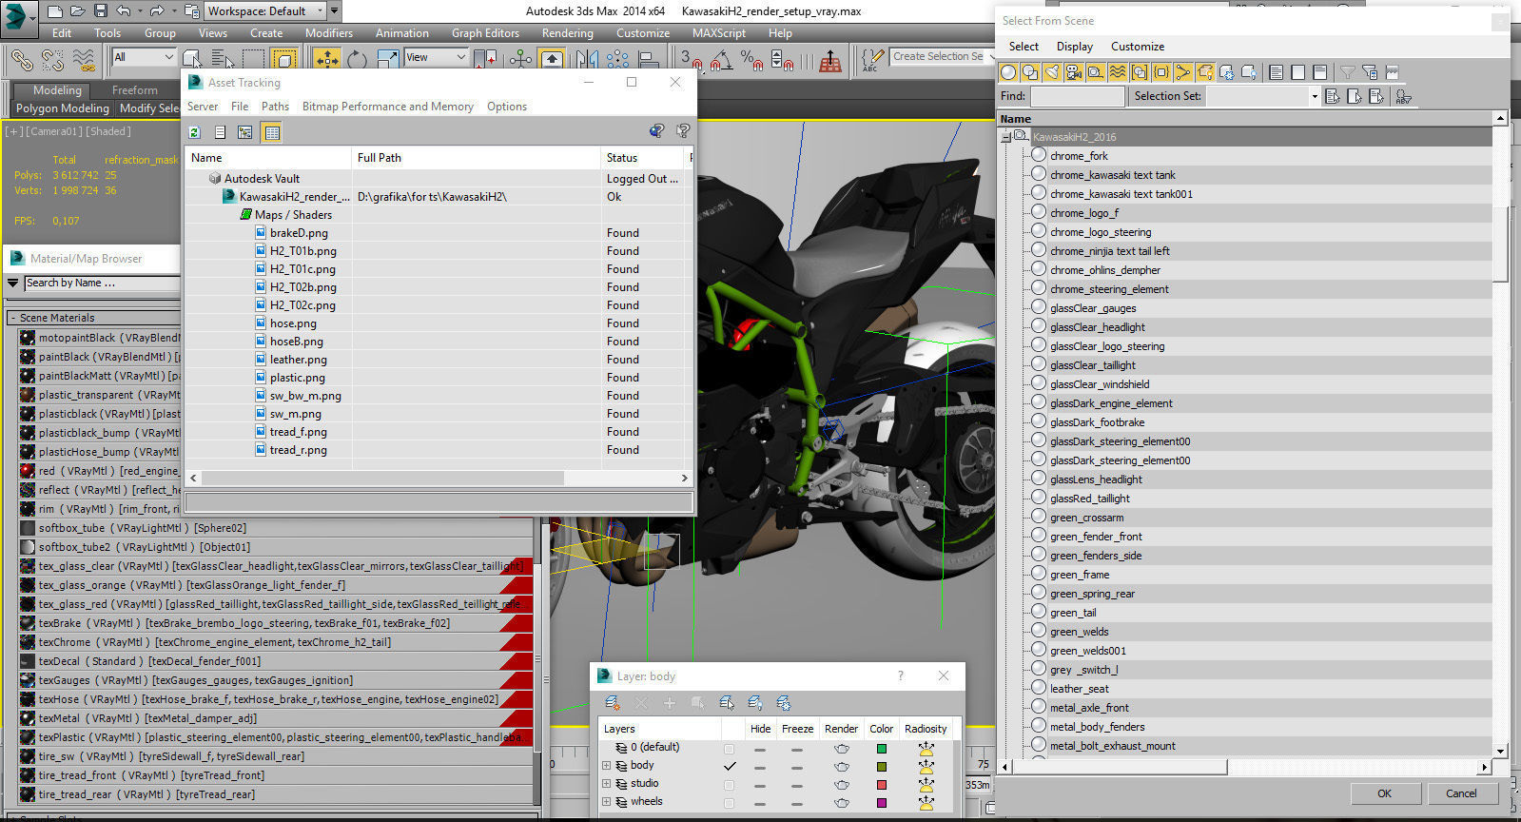Click the Display Geometry sphere filter icon

[x=1008, y=72]
